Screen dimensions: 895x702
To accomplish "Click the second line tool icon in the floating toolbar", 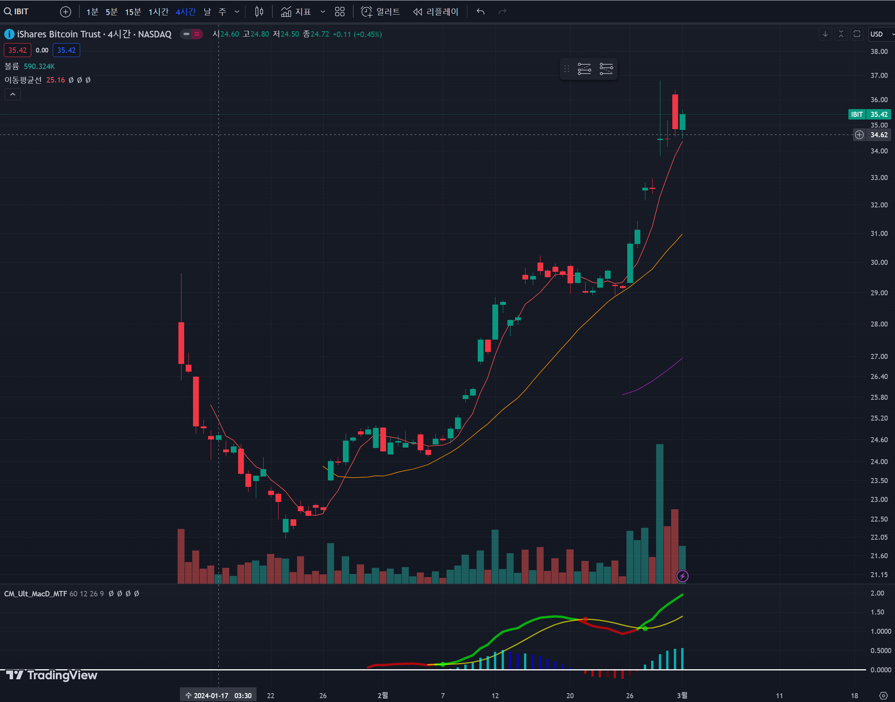I will 606,69.
